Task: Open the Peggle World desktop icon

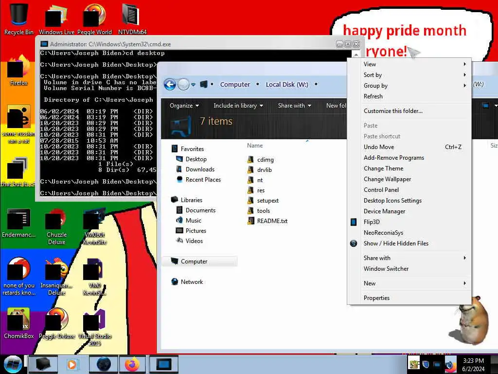Action: pos(94,18)
